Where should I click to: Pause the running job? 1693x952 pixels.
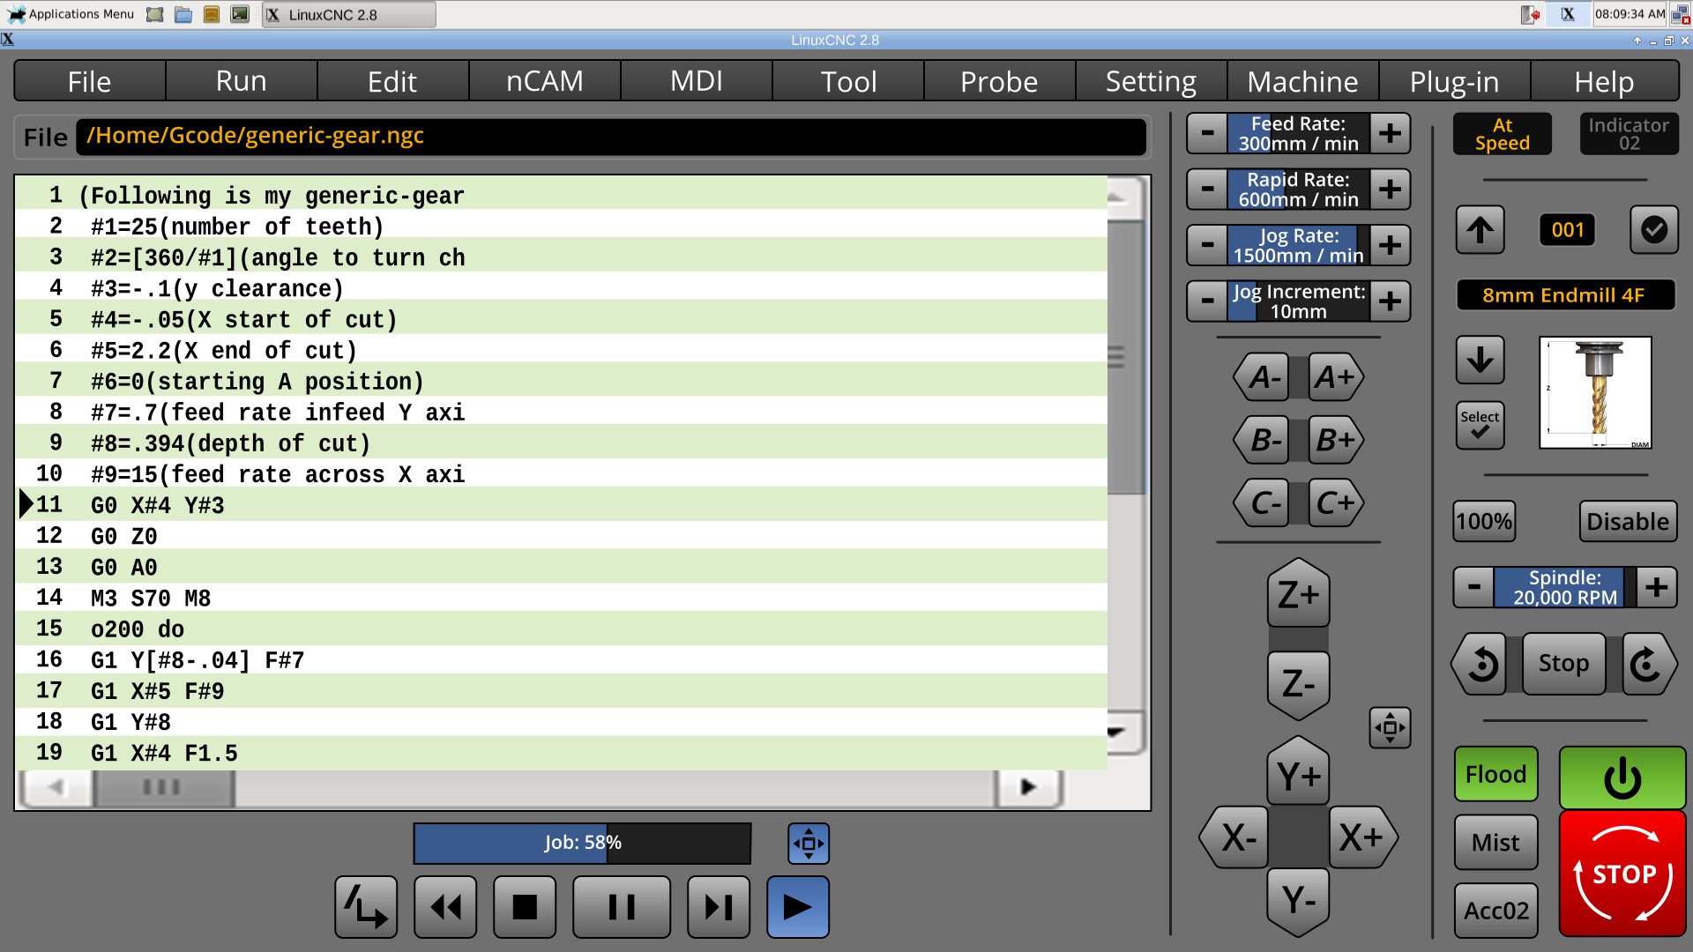click(x=622, y=906)
